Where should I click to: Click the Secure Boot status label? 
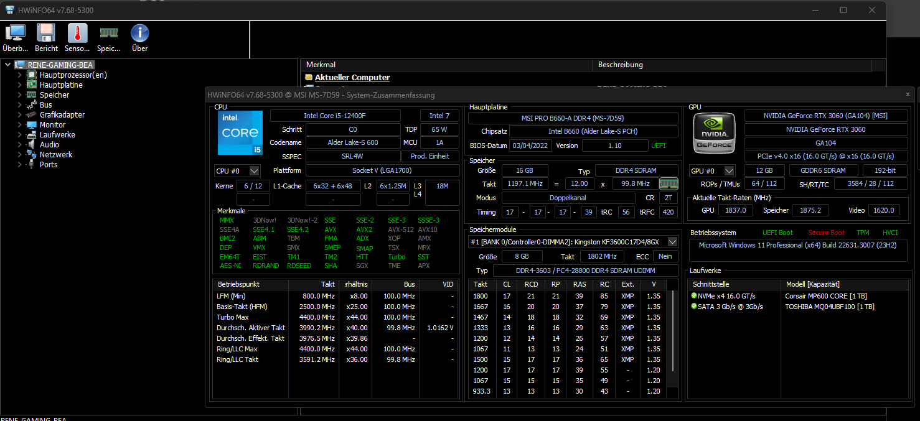827,233
